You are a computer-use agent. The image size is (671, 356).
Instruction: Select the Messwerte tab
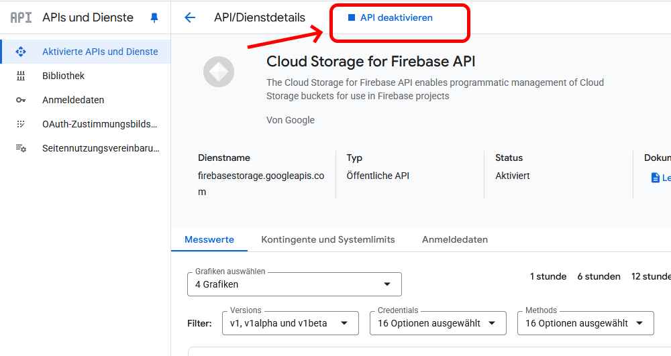pos(209,239)
